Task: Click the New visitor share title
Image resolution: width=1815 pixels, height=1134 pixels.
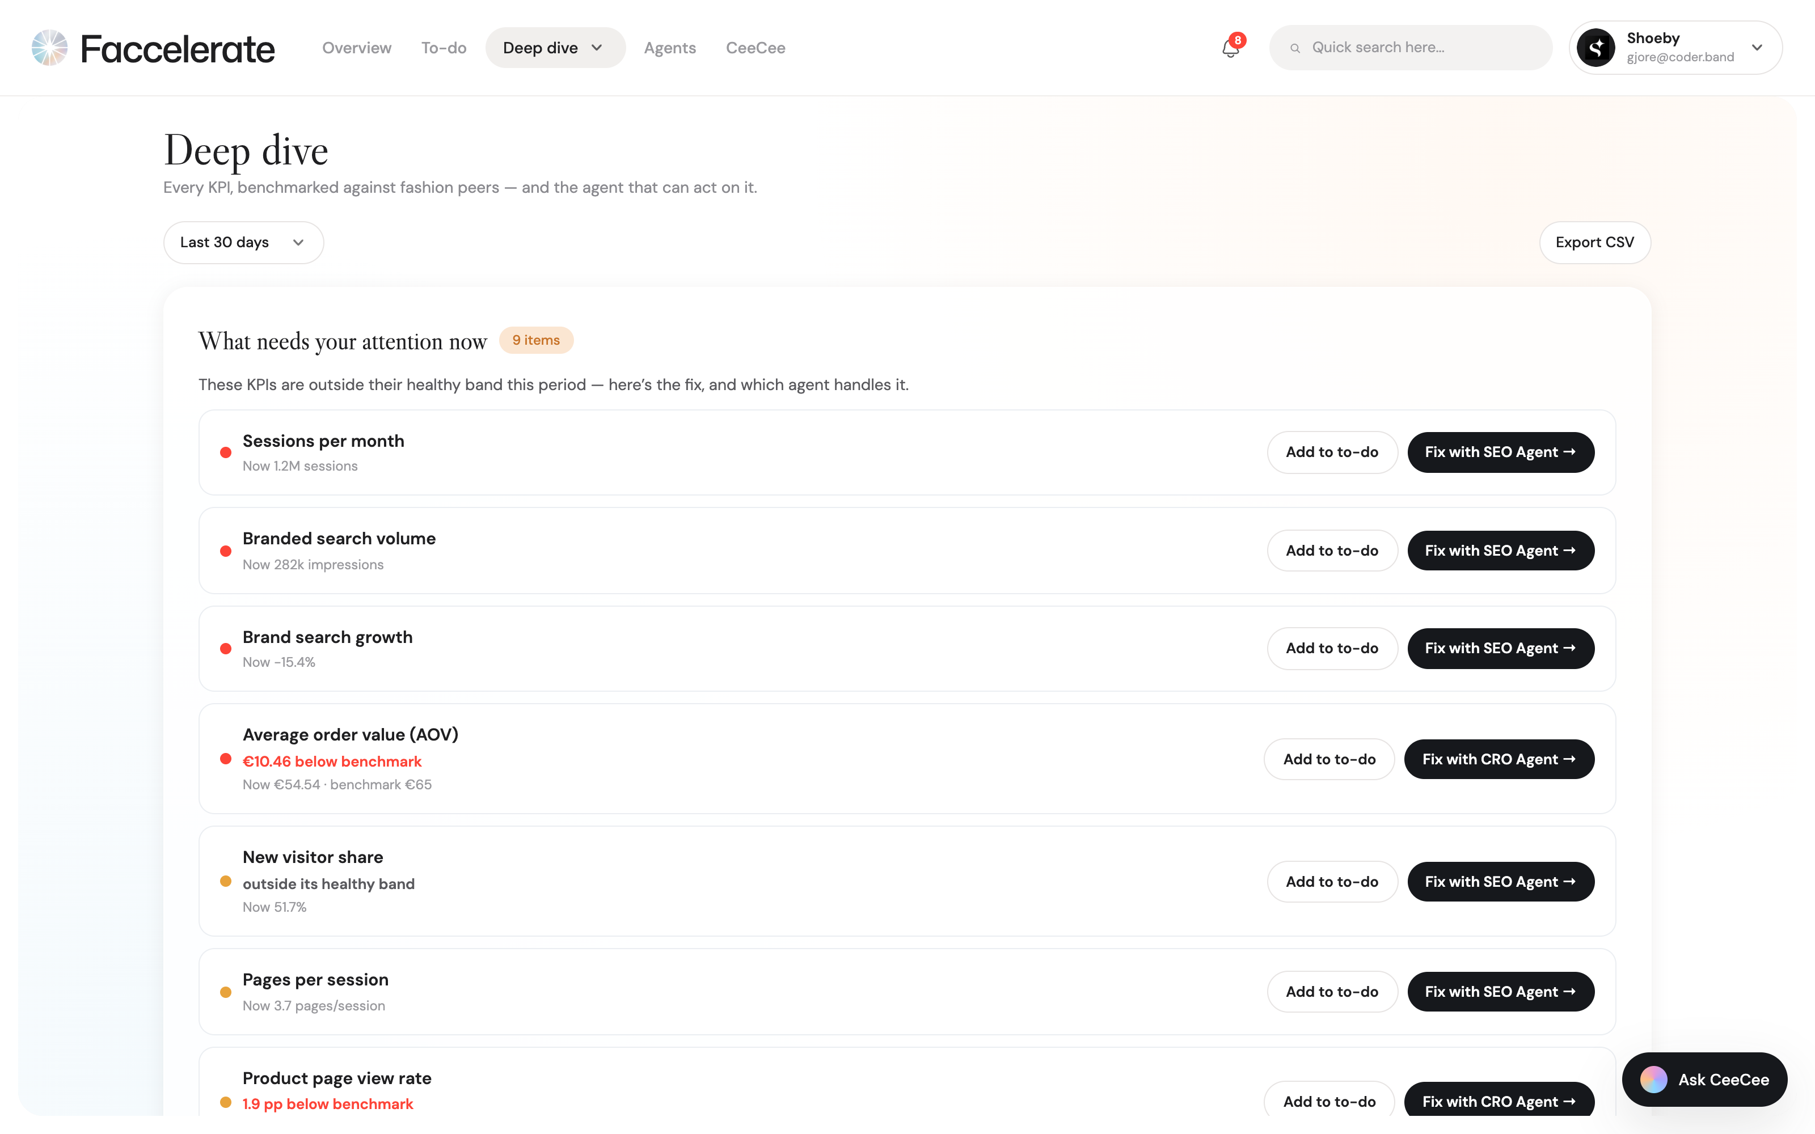Action: pyautogui.click(x=313, y=857)
